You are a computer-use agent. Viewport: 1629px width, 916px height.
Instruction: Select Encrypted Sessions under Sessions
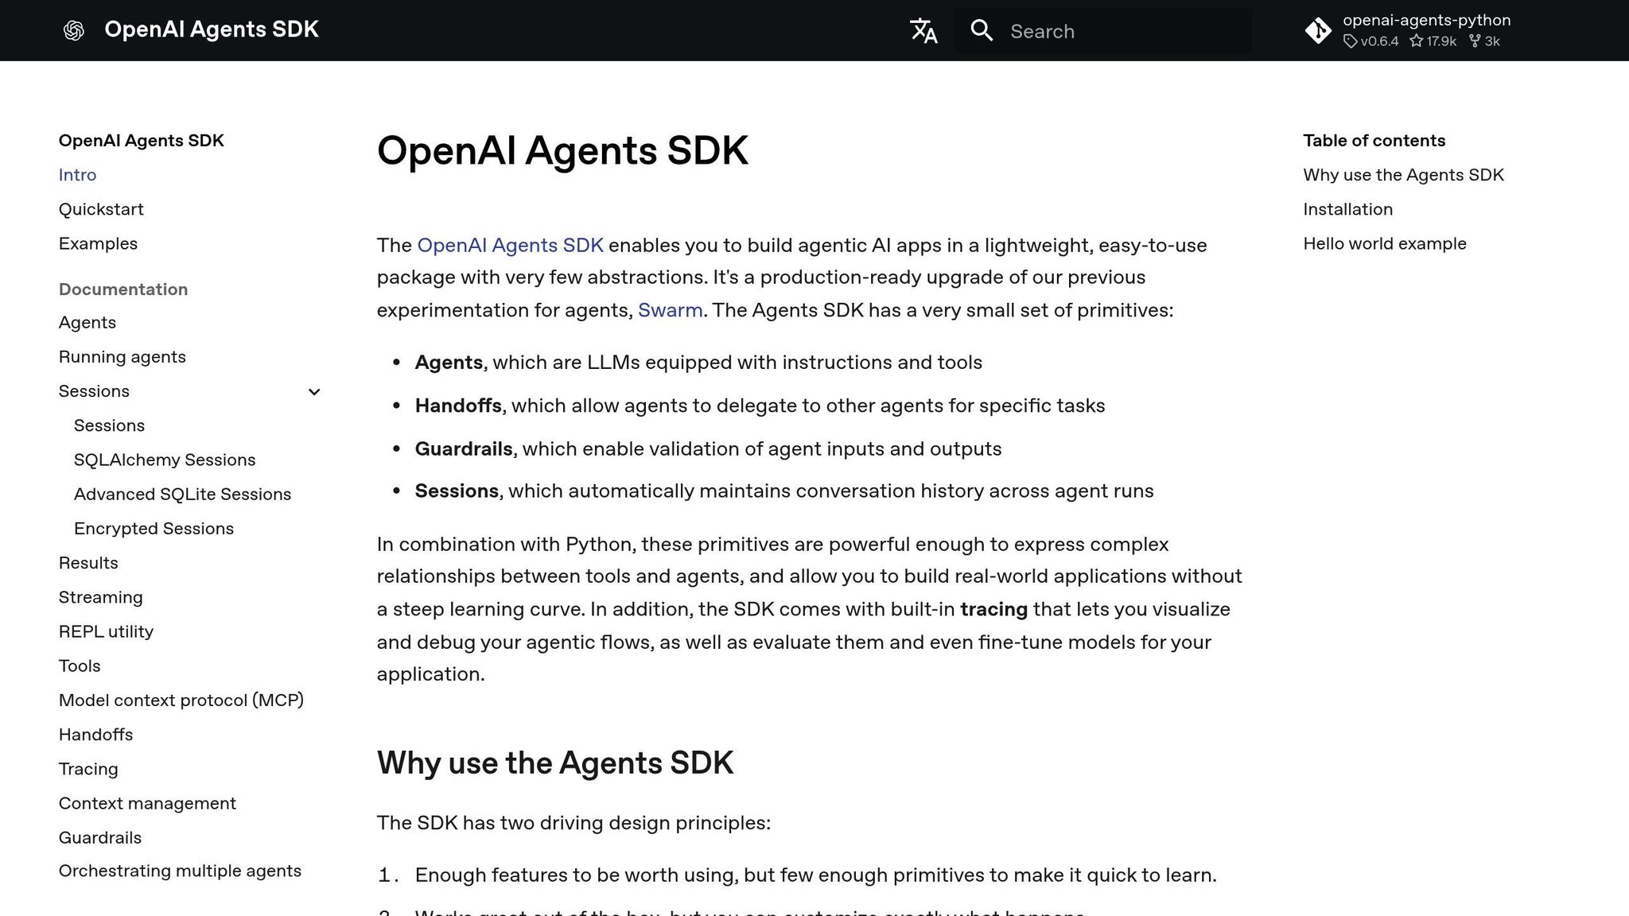click(x=154, y=528)
